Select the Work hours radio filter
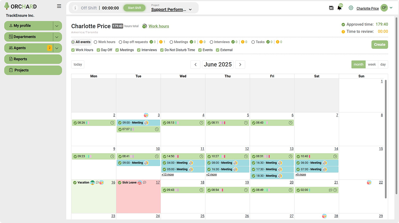 coord(95,42)
